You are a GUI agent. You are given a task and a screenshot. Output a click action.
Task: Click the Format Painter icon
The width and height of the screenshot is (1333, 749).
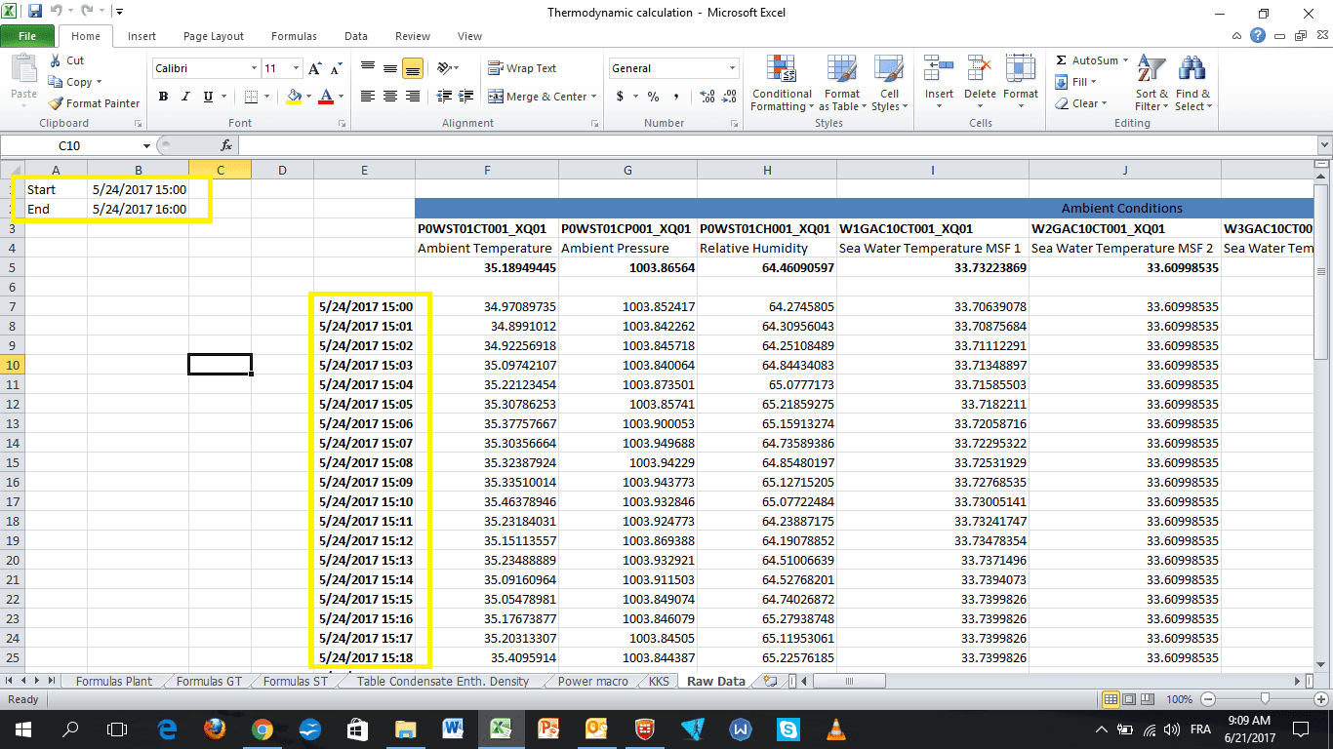tap(57, 103)
